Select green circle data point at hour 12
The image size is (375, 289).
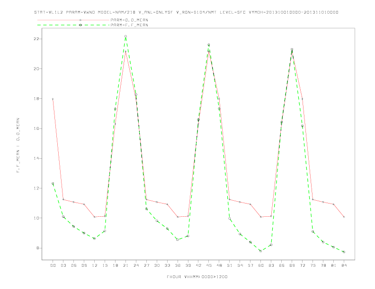click(x=94, y=238)
